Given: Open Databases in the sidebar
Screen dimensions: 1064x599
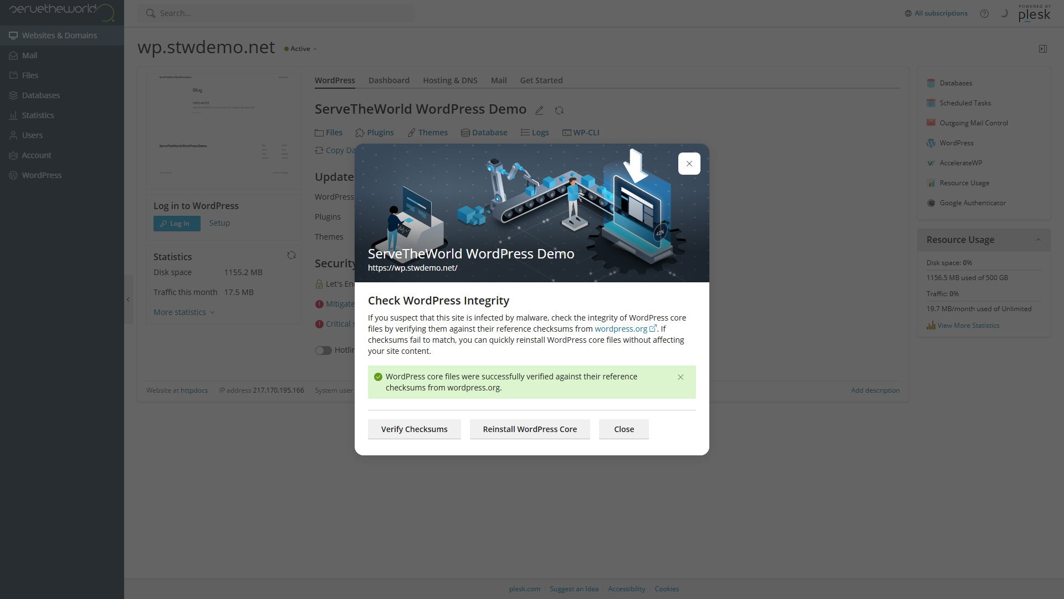Looking at the screenshot, I should tap(62, 95).
